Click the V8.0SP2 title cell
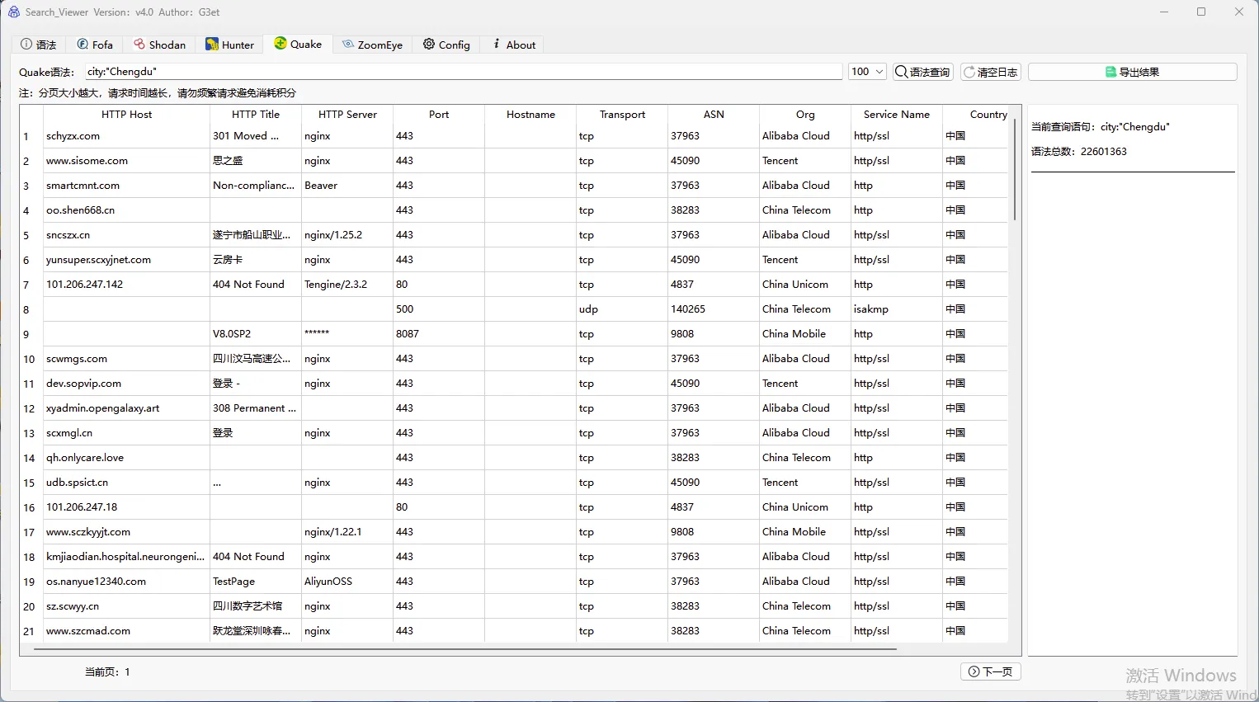 click(x=256, y=334)
